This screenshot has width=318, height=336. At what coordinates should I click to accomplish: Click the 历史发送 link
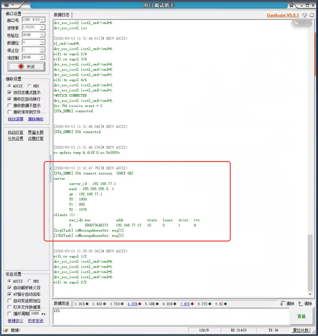[36, 321]
